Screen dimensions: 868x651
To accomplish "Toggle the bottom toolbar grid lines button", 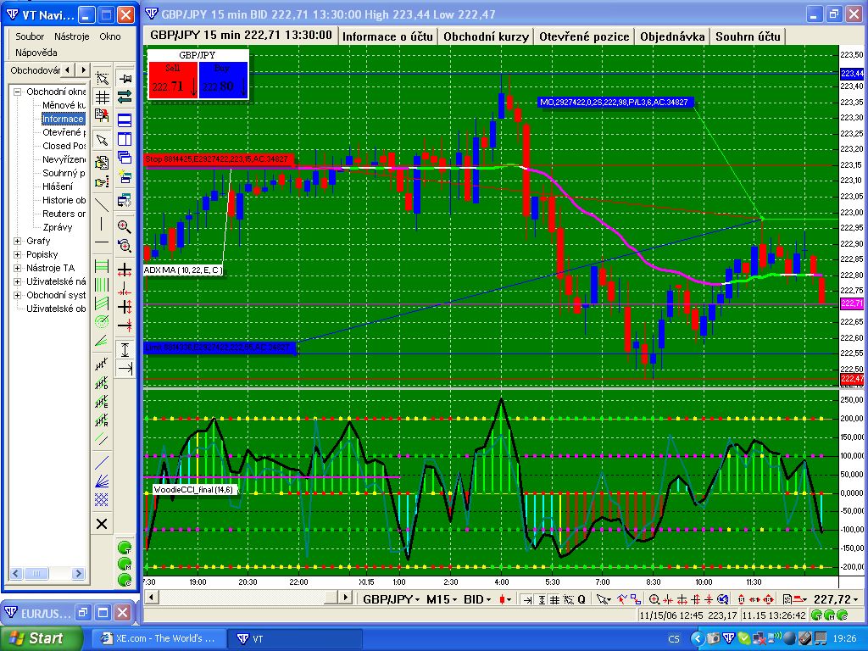I will tap(554, 599).
